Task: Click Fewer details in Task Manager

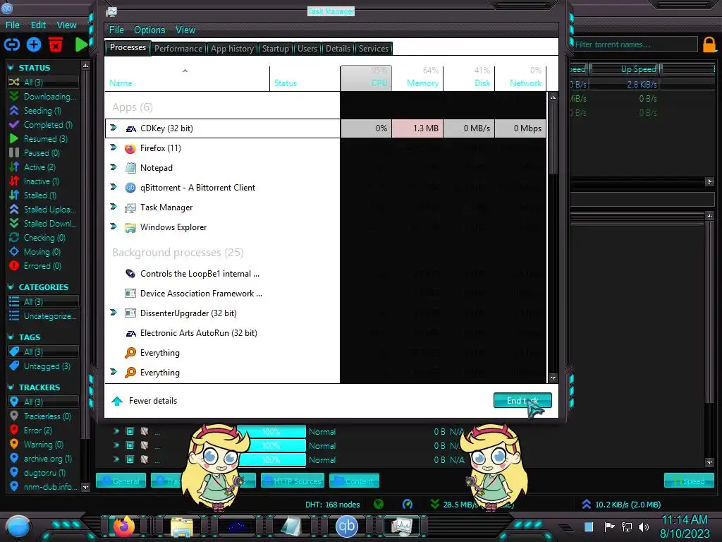Action: click(144, 401)
